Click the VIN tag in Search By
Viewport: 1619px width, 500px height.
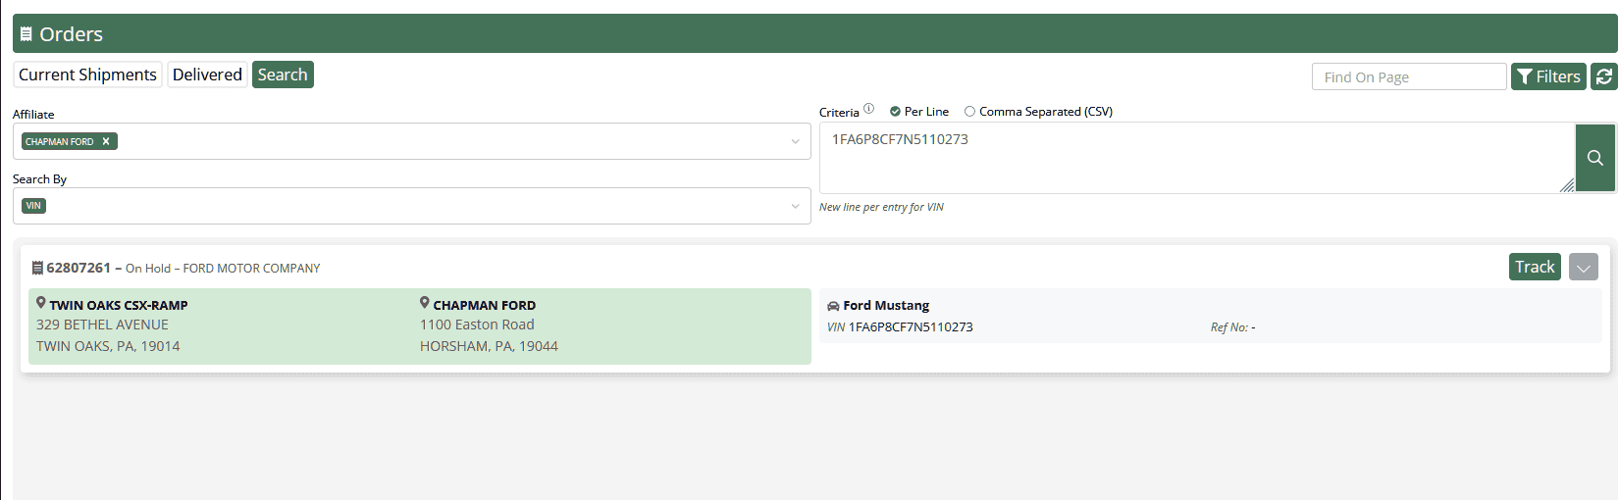pyautogui.click(x=33, y=206)
